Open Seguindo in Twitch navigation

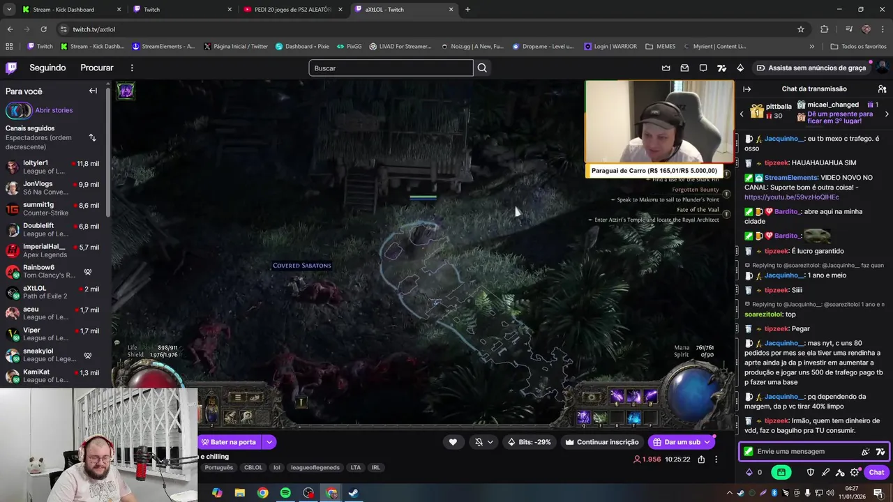coord(47,68)
